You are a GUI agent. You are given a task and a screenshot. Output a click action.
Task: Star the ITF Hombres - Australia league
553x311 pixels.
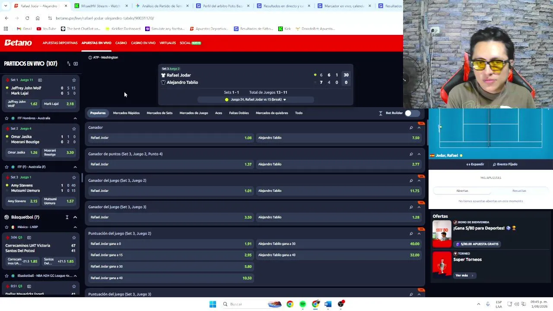(x=6, y=118)
